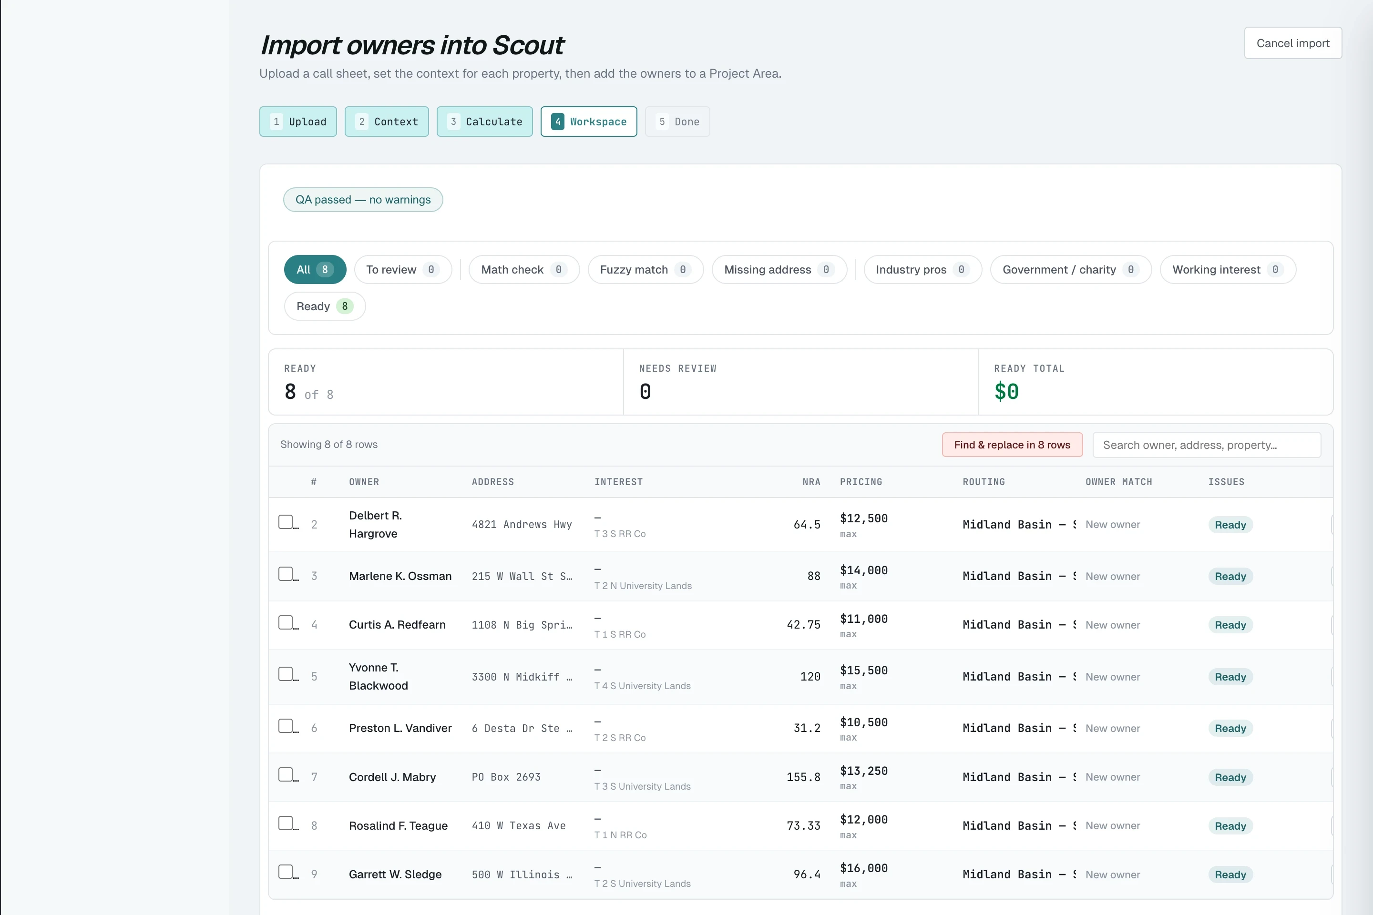Click address 4821 Andrews Hwy
Viewport: 1373px width, 915px height.
[x=521, y=525]
